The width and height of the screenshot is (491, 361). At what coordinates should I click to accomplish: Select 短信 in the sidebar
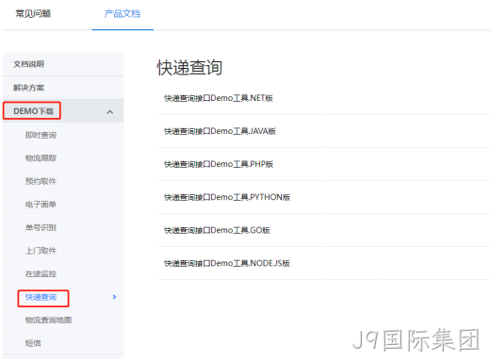pyautogui.click(x=33, y=343)
